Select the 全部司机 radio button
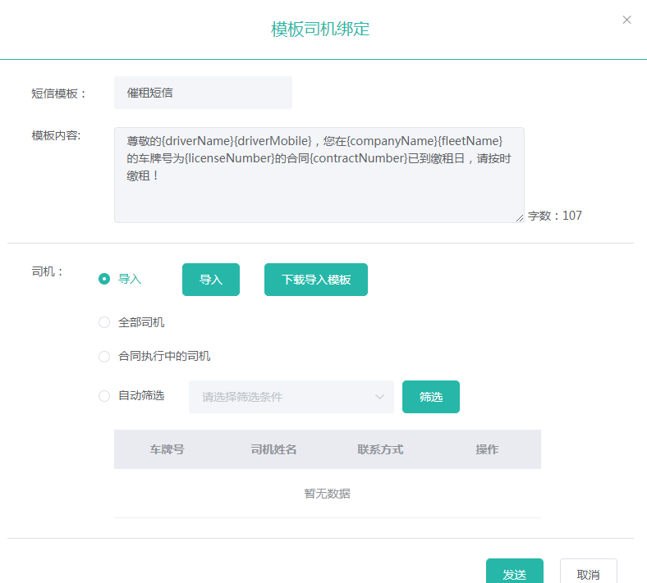Image resolution: width=647 pixels, height=583 pixels. [x=104, y=322]
